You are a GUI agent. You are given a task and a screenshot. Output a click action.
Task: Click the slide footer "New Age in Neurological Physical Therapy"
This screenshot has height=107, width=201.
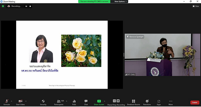tap(62, 85)
